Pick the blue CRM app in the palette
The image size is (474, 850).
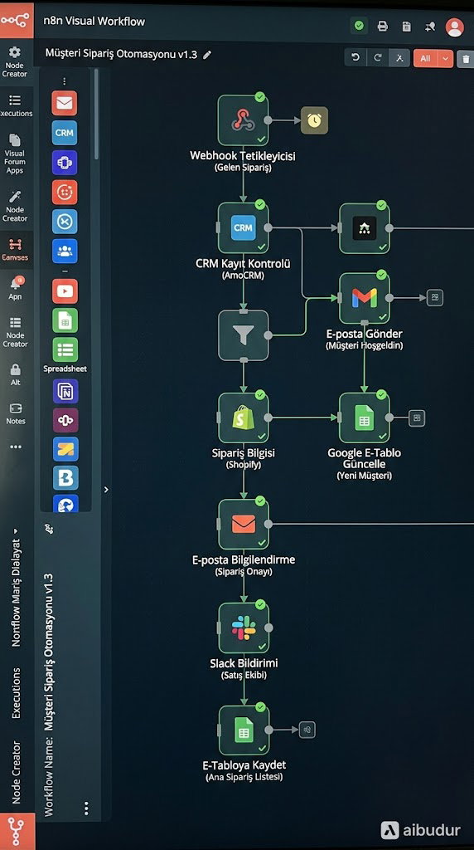(65, 133)
